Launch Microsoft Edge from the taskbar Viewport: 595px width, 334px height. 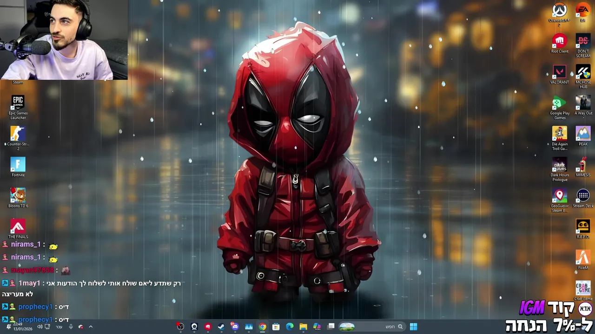pyautogui.click(x=290, y=327)
